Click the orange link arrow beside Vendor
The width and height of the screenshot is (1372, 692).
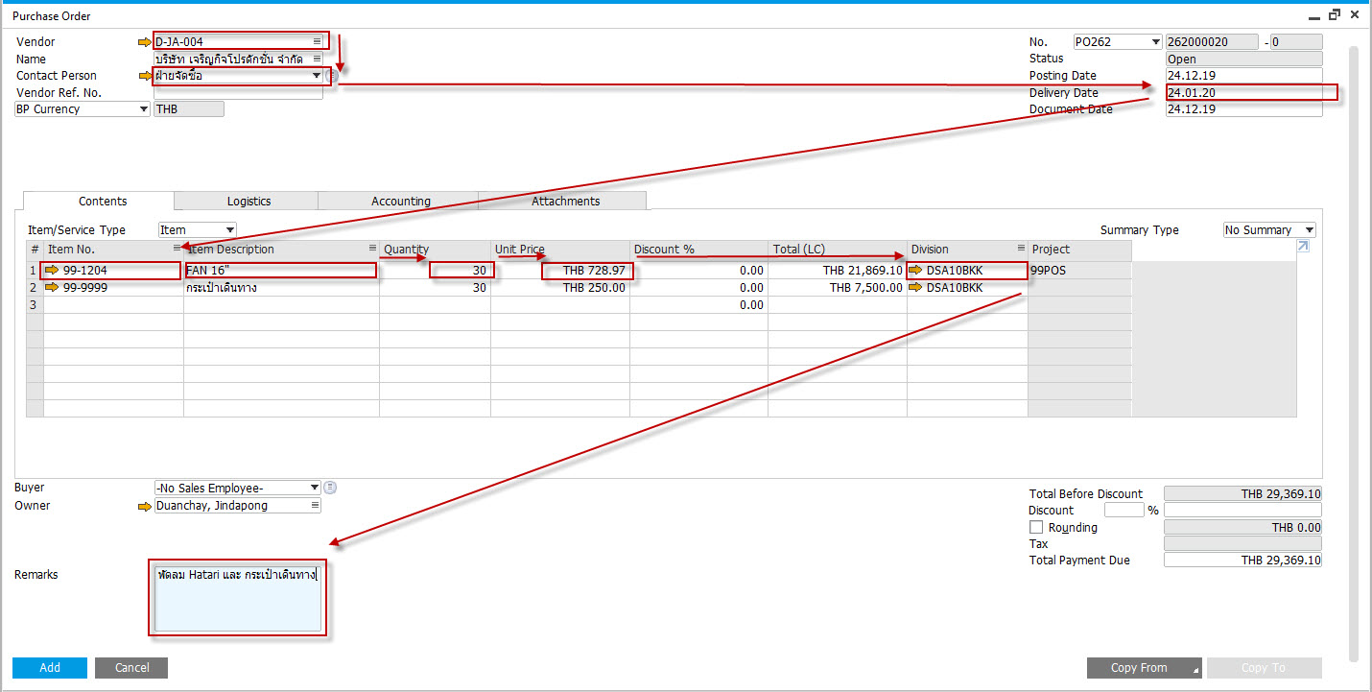point(145,42)
